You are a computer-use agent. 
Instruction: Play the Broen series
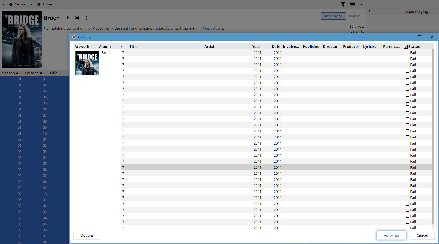[68, 18]
